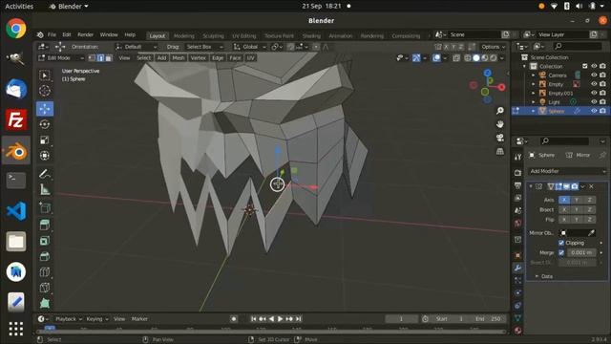Open the Edit Mode dropdown

click(x=61, y=58)
